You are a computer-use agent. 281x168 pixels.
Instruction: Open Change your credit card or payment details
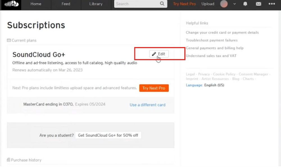coord(222,32)
